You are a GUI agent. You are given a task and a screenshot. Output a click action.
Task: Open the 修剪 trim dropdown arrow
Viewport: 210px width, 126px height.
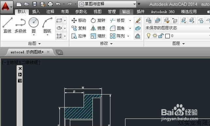pyautogui.click(x=130, y=20)
